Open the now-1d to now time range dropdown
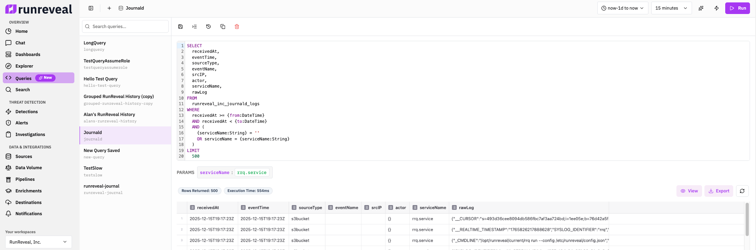The height and width of the screenshot is (250, 756). click(x=622, y=8)
